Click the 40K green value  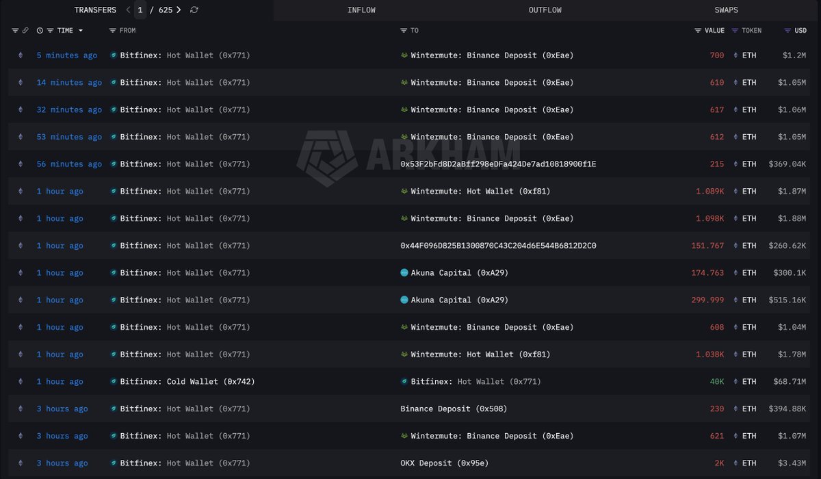click(717, 382)
